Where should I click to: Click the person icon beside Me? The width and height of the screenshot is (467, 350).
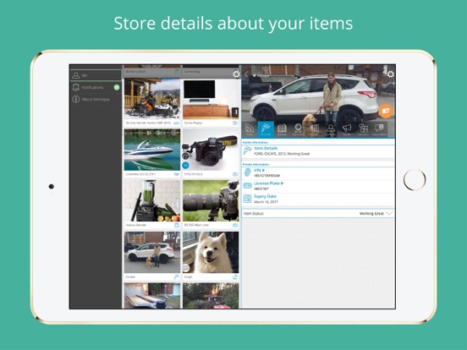pyautogui.click(x=75, y=75)
